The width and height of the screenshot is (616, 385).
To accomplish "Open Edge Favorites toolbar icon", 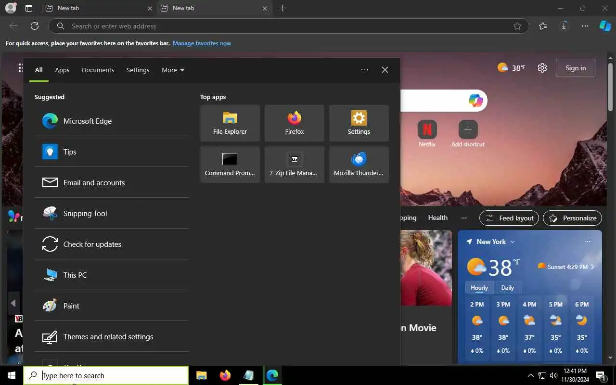I will [x=543, y=26].
